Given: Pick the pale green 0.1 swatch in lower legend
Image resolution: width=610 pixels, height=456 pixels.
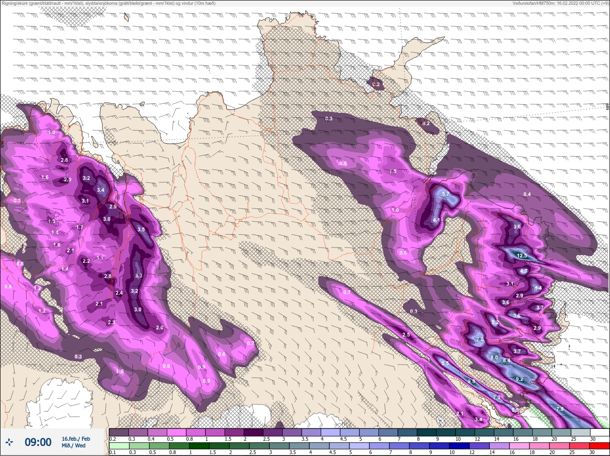Looking at the screenshot, I should tap(119, 446).
